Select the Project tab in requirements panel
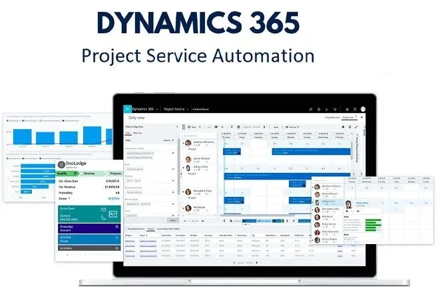The height and width of the screenshot is (288, 436). 151,228
